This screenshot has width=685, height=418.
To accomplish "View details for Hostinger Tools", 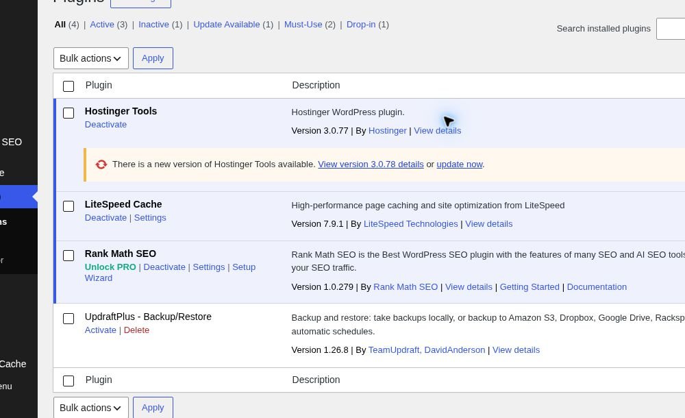I will click(437, 131).
